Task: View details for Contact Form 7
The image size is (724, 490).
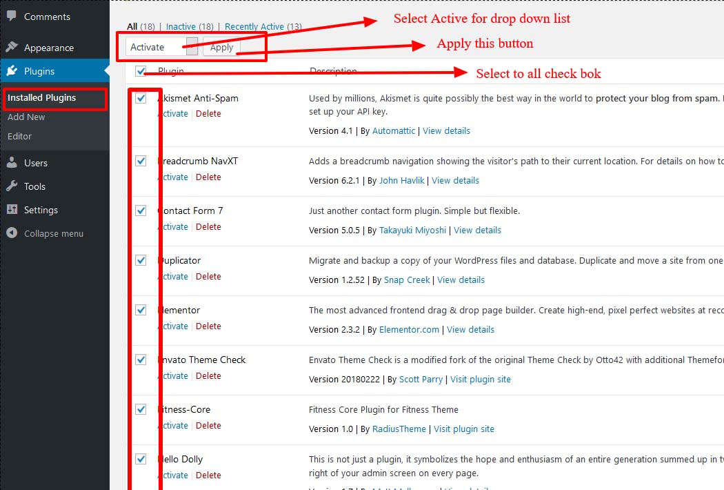Action: tap(477, 231)
